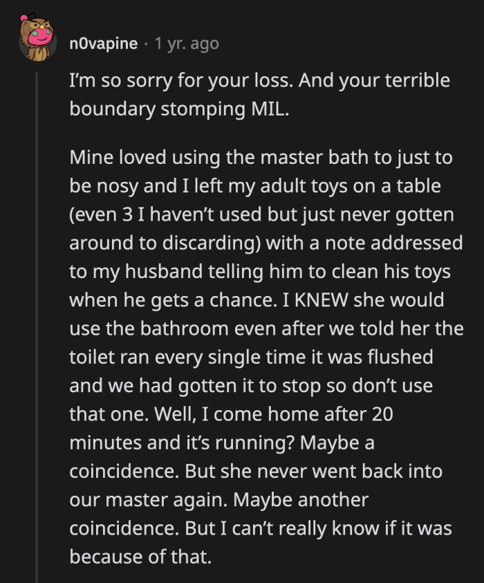Open n0vapine's owl avatar
Image resolution: width=484 pixels, height=583 pixels.
point(37,37)
